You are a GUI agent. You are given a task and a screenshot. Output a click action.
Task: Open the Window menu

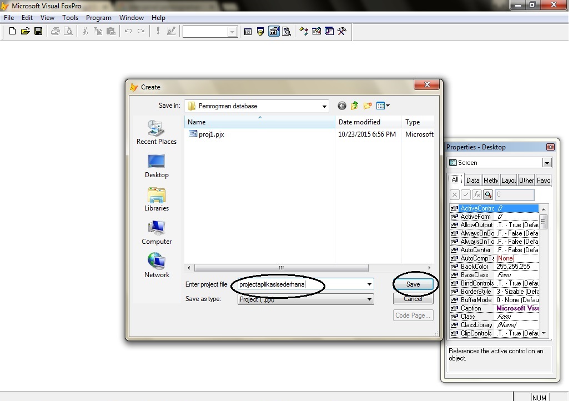[132, 18]
